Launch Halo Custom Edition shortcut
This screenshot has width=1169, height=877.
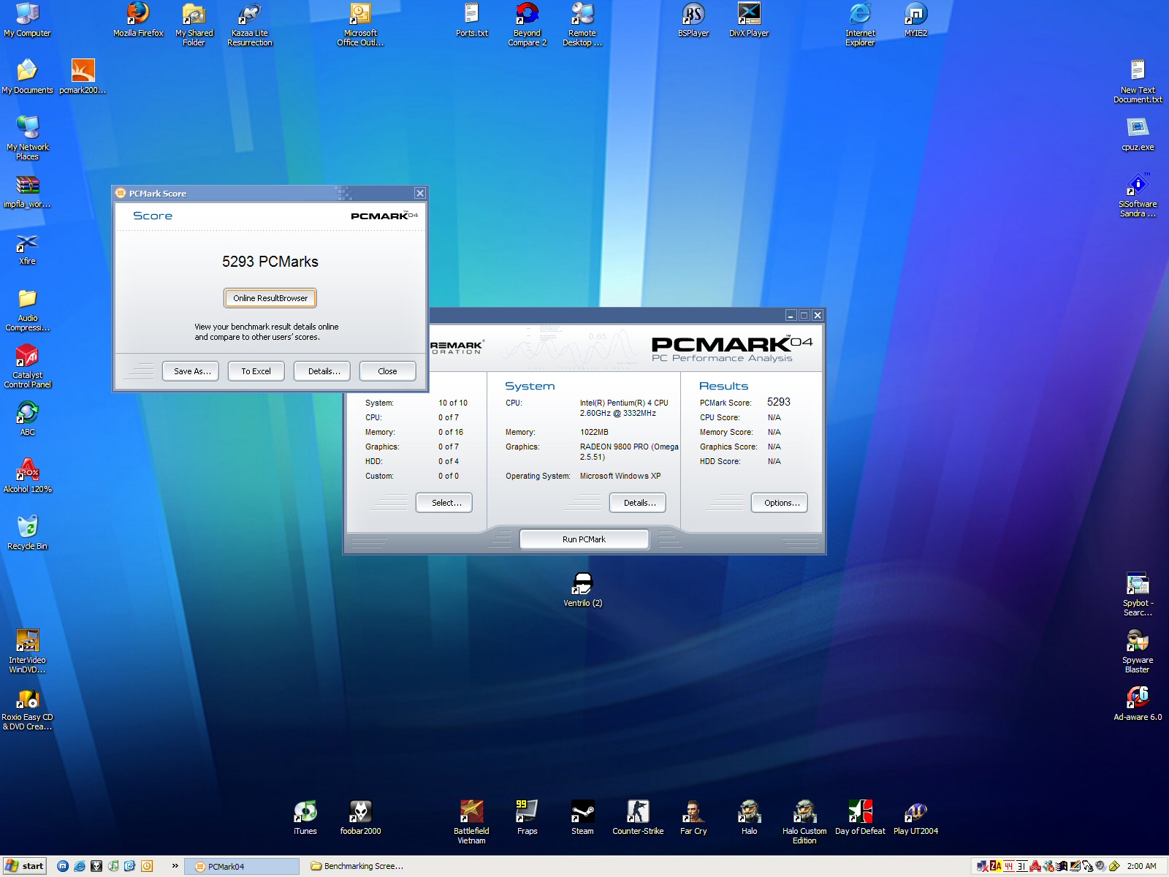click(804, 823)
